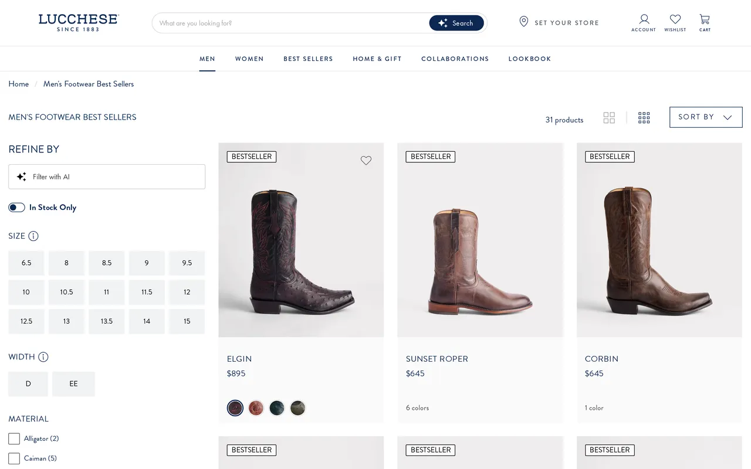
Task: Open the Sort By dropdown
Action: pos(706,117)
